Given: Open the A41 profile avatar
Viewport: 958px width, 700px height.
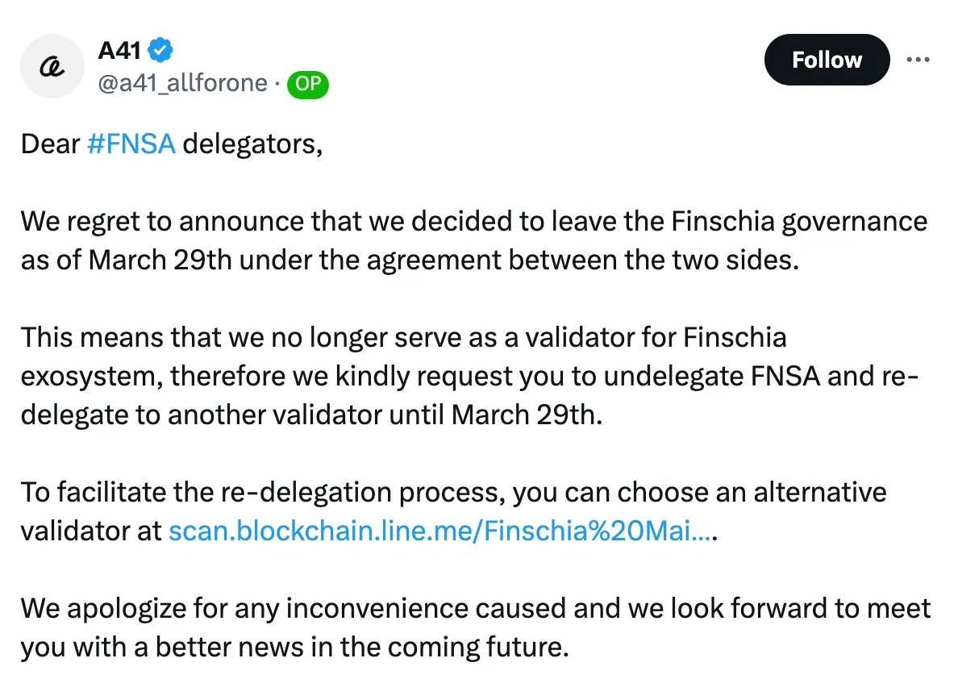Looking at the screenshot, I should point(52,66).
